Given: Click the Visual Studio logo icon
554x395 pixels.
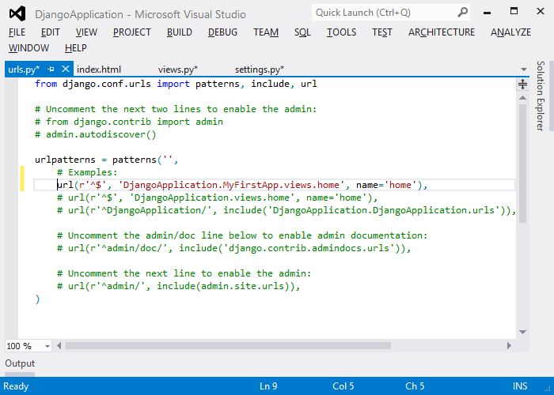Looking at the screenshot, I should pyautogui.click(x=17, y=13).
